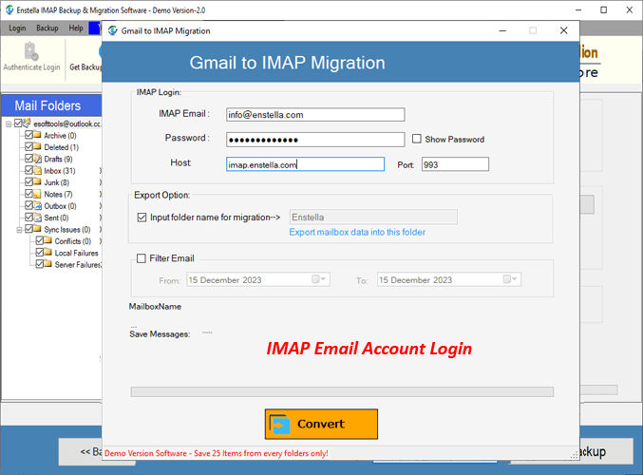This screenshot has height=475, width=643.
Task: Click the Mail Folders panel header
Action: pos(51,105)
